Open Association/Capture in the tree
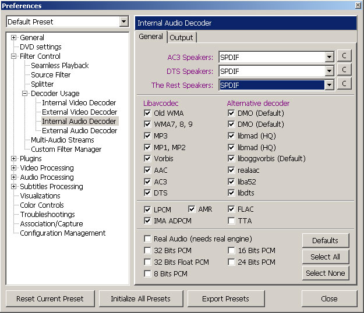364x313 pixels. coord(51,224)
